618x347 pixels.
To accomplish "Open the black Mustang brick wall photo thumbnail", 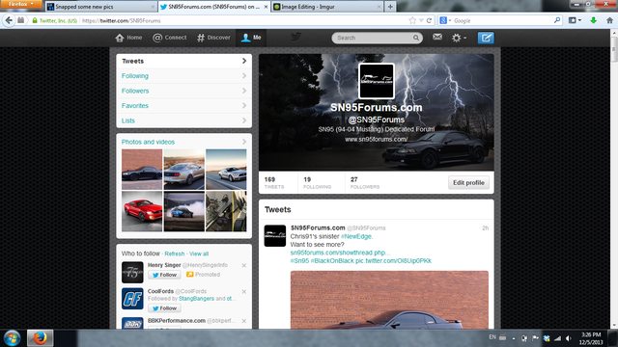I will (x=142, y=170).
